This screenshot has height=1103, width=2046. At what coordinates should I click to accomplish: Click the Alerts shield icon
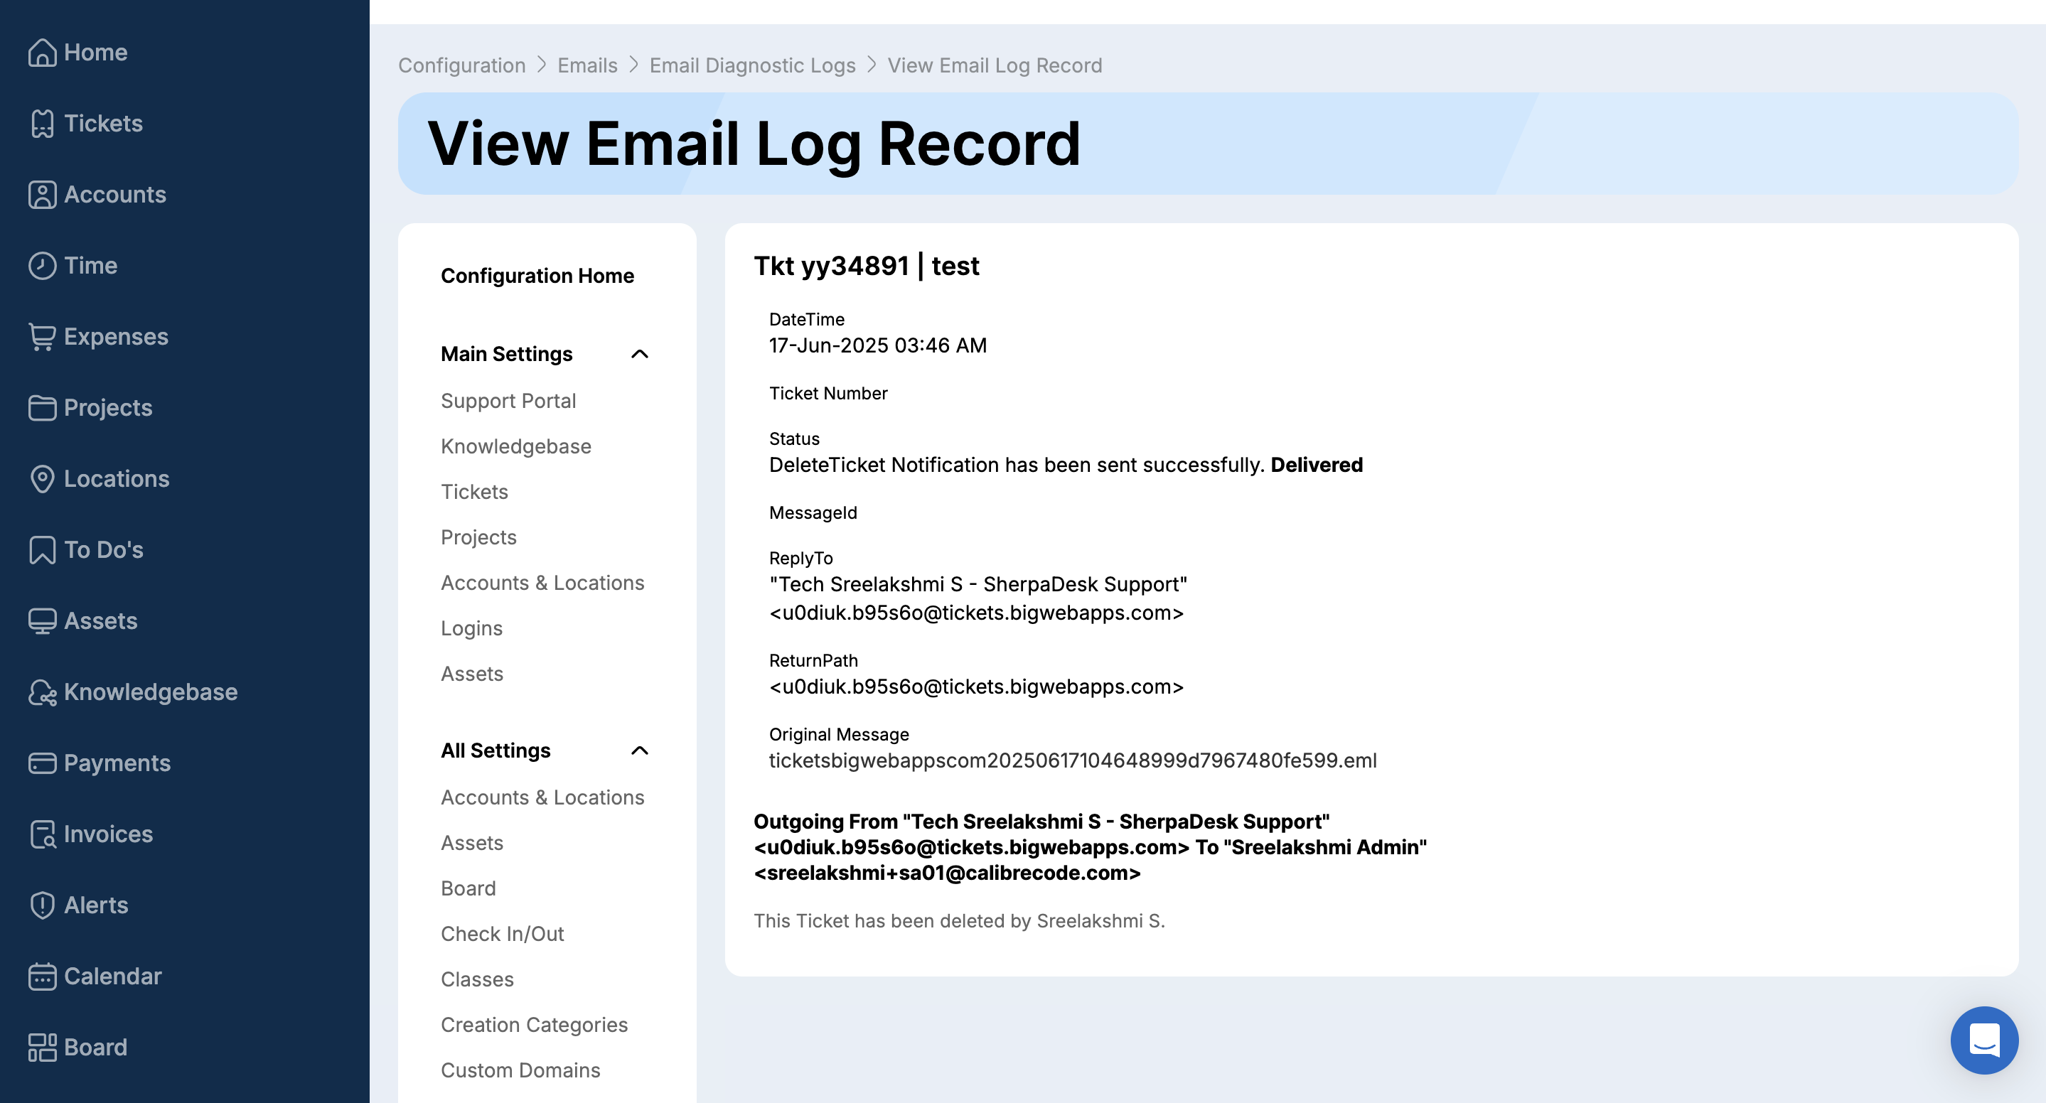[x=41, y=905]
